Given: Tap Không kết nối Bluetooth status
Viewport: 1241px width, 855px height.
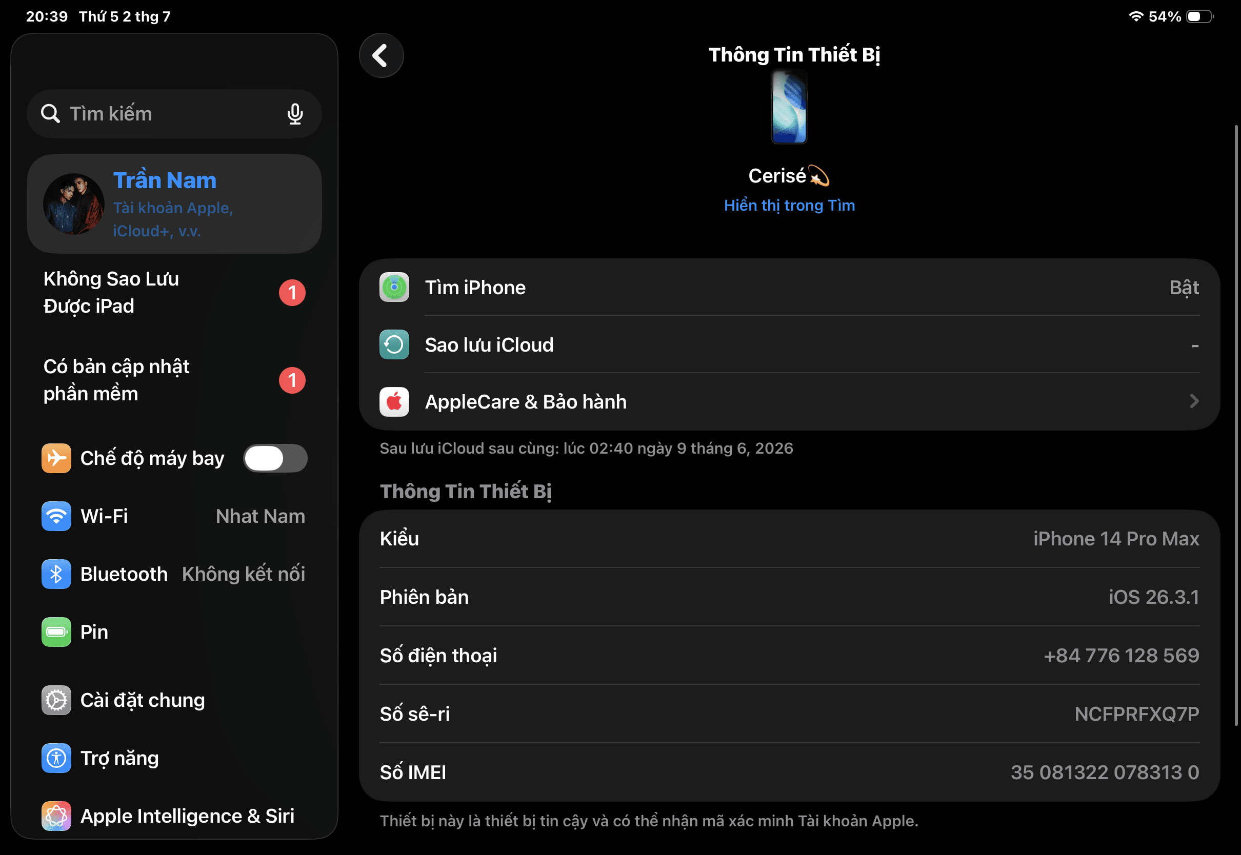Looking at the screenshot, I should [x=243, y=574].
